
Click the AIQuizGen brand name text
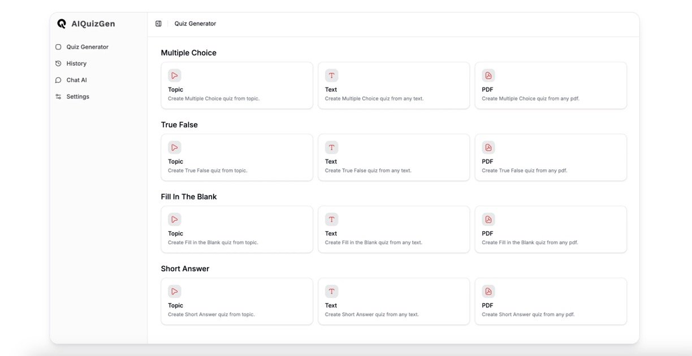click(93, 24)
